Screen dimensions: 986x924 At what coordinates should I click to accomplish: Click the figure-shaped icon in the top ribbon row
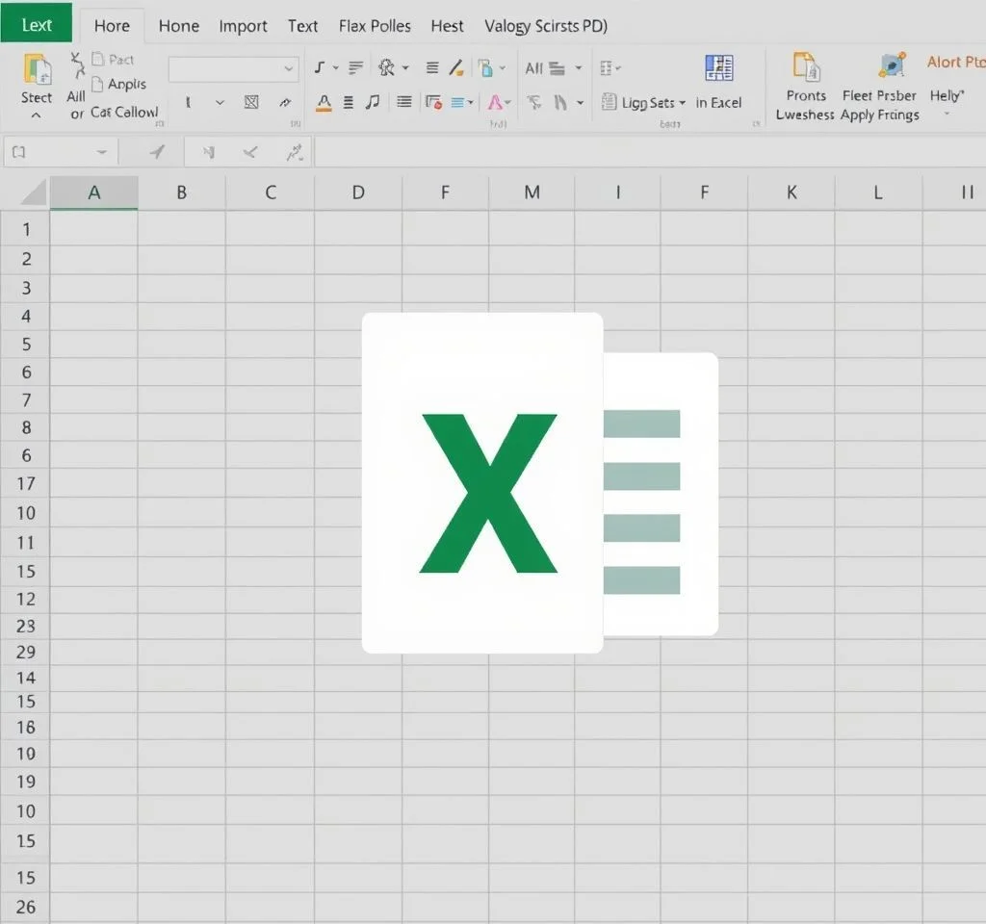pos(386,67)
